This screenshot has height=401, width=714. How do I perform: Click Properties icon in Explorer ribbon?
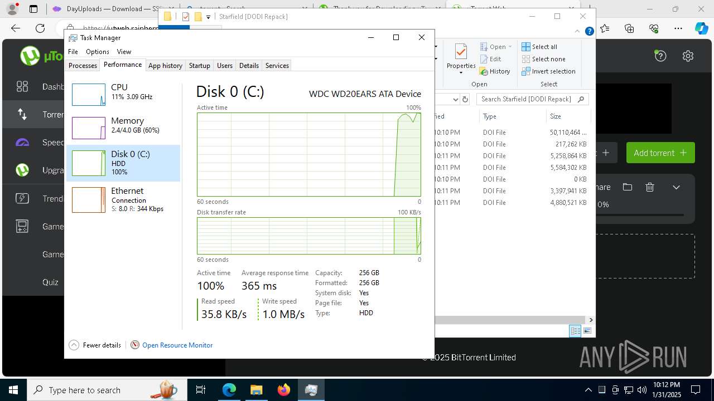[x=461, y=52]
